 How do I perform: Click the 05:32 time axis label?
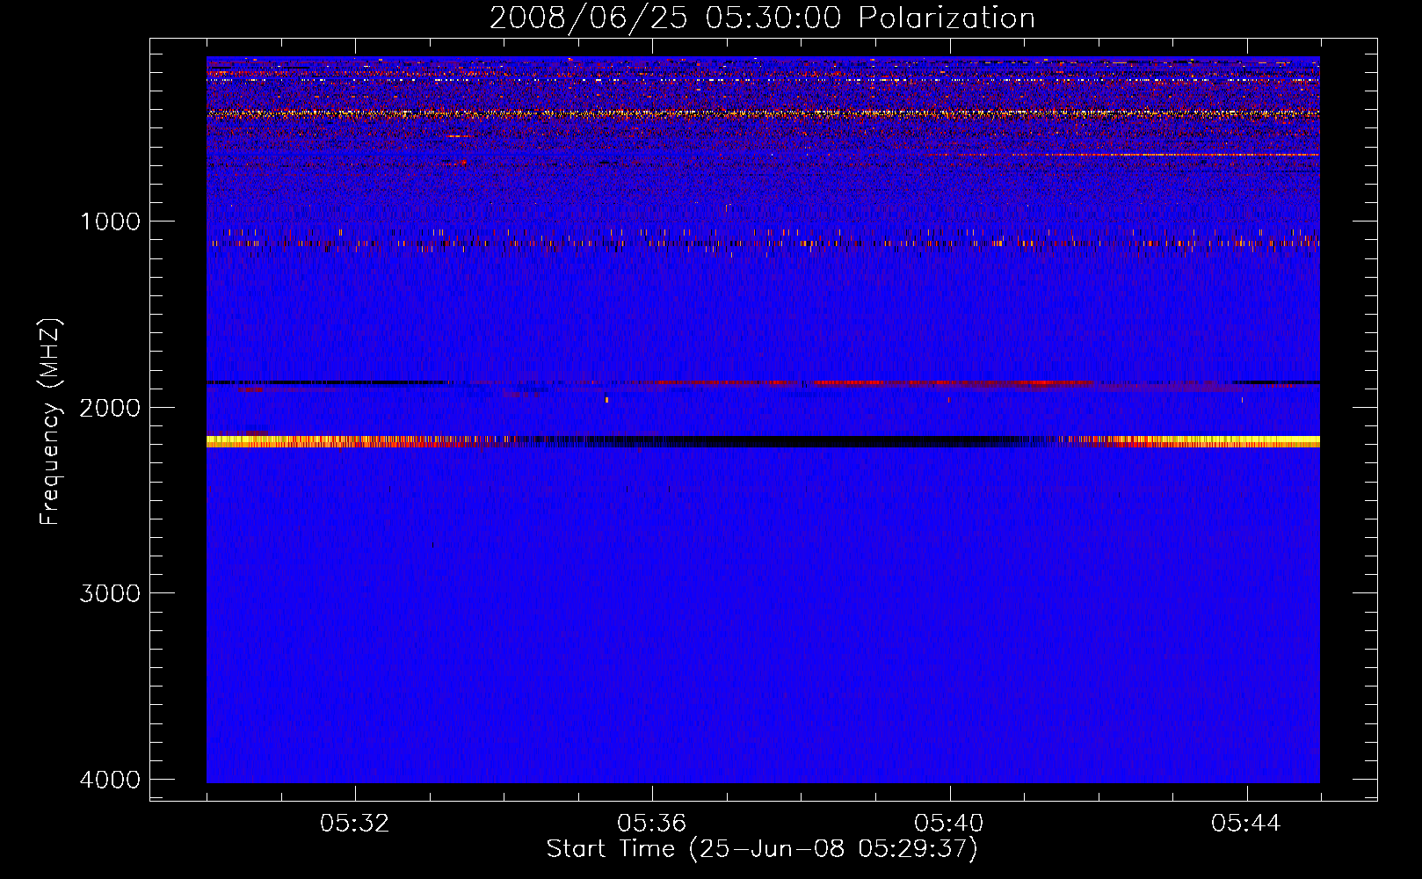point(355,824)
